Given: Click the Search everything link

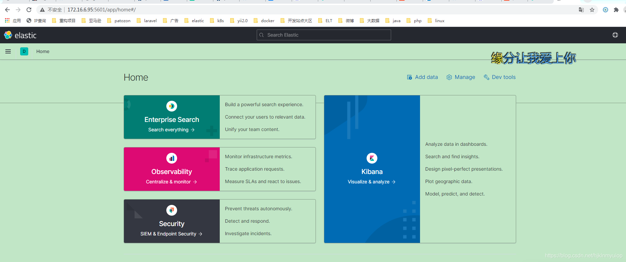Looking at the screenshot, I should click(171, 130).
